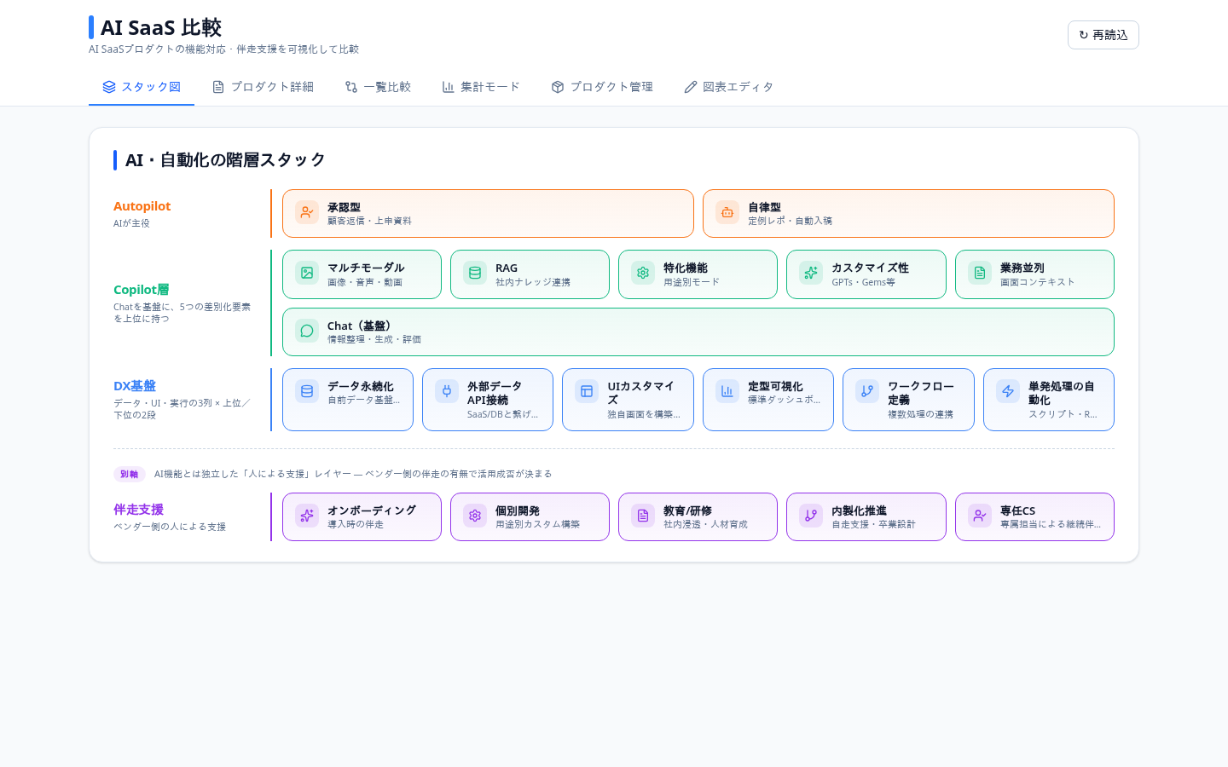Click the robot icon on 自律型 card
Viewport: 1228px width, 767px height.
click(x=727, y=212)
